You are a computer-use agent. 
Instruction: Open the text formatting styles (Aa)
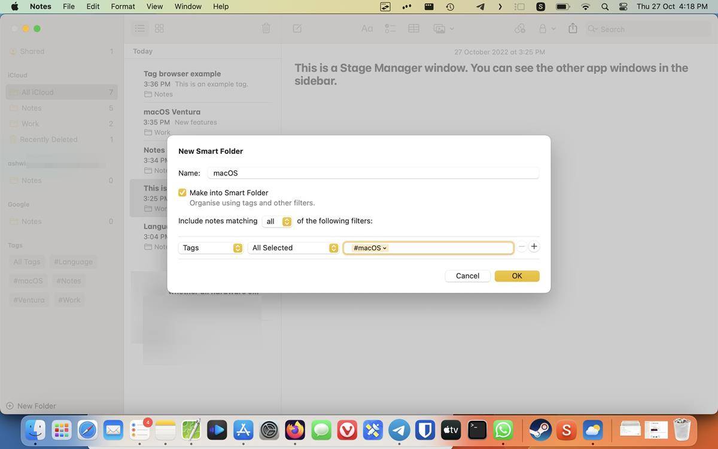click(366, 28)
